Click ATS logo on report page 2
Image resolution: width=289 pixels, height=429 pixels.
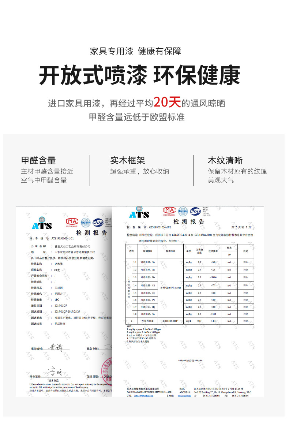coord(139,212)
